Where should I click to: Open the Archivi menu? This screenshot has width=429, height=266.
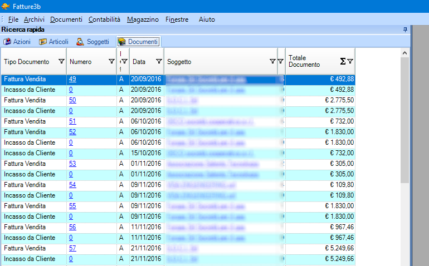point(34,19)
